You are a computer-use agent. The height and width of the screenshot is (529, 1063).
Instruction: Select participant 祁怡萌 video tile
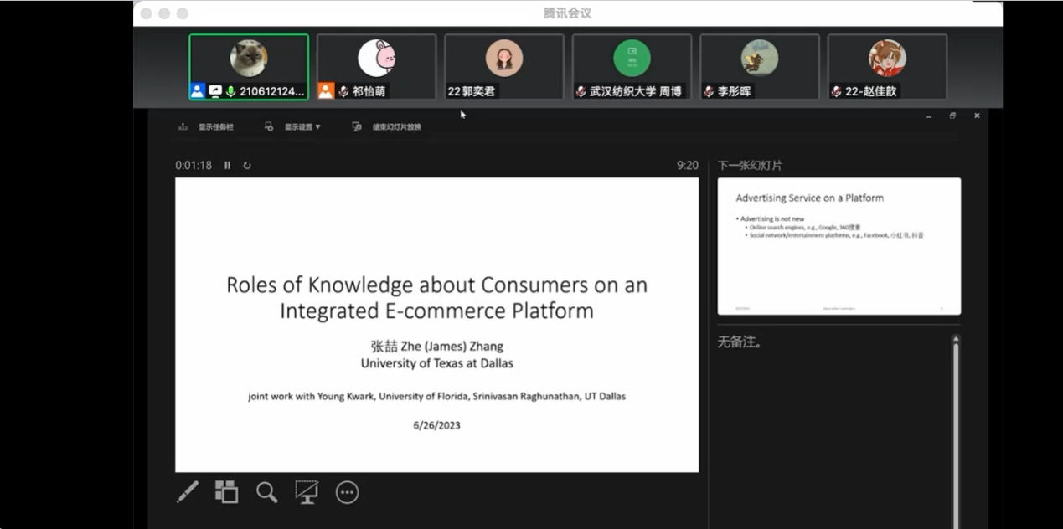coord(376,67)
